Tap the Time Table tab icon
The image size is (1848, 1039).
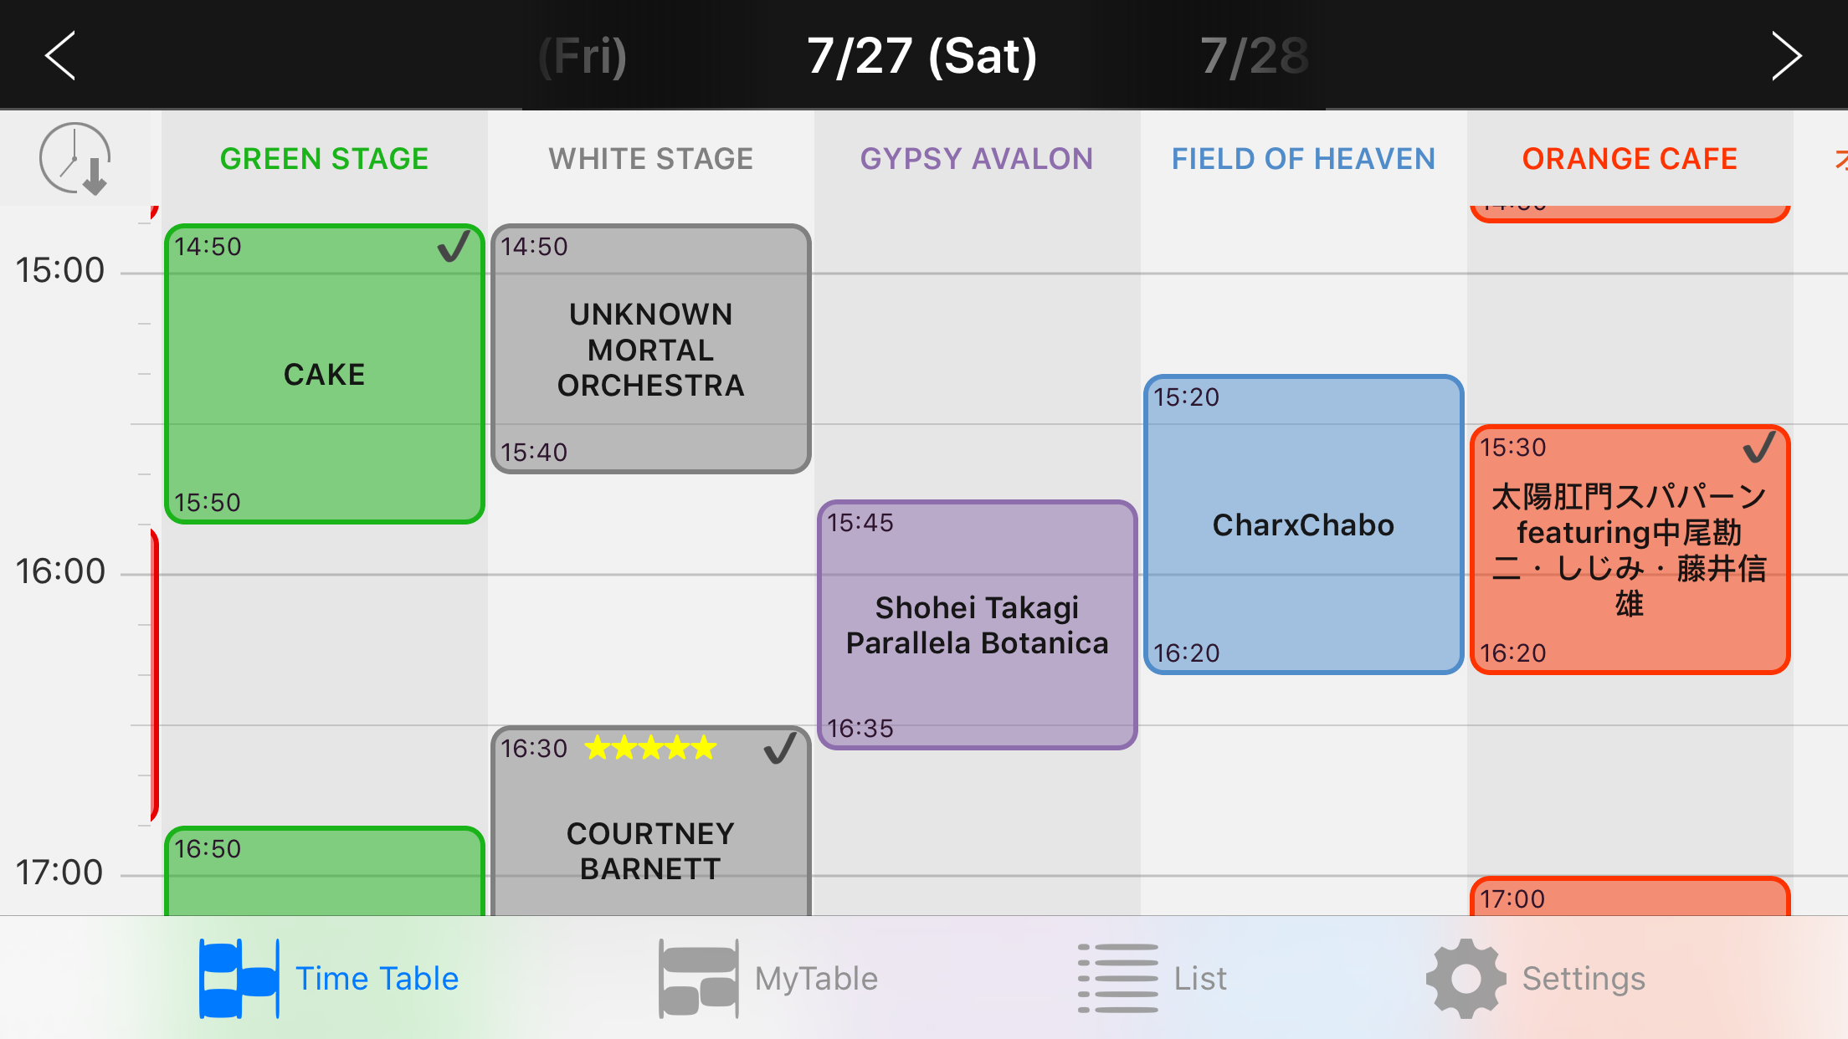239,978
